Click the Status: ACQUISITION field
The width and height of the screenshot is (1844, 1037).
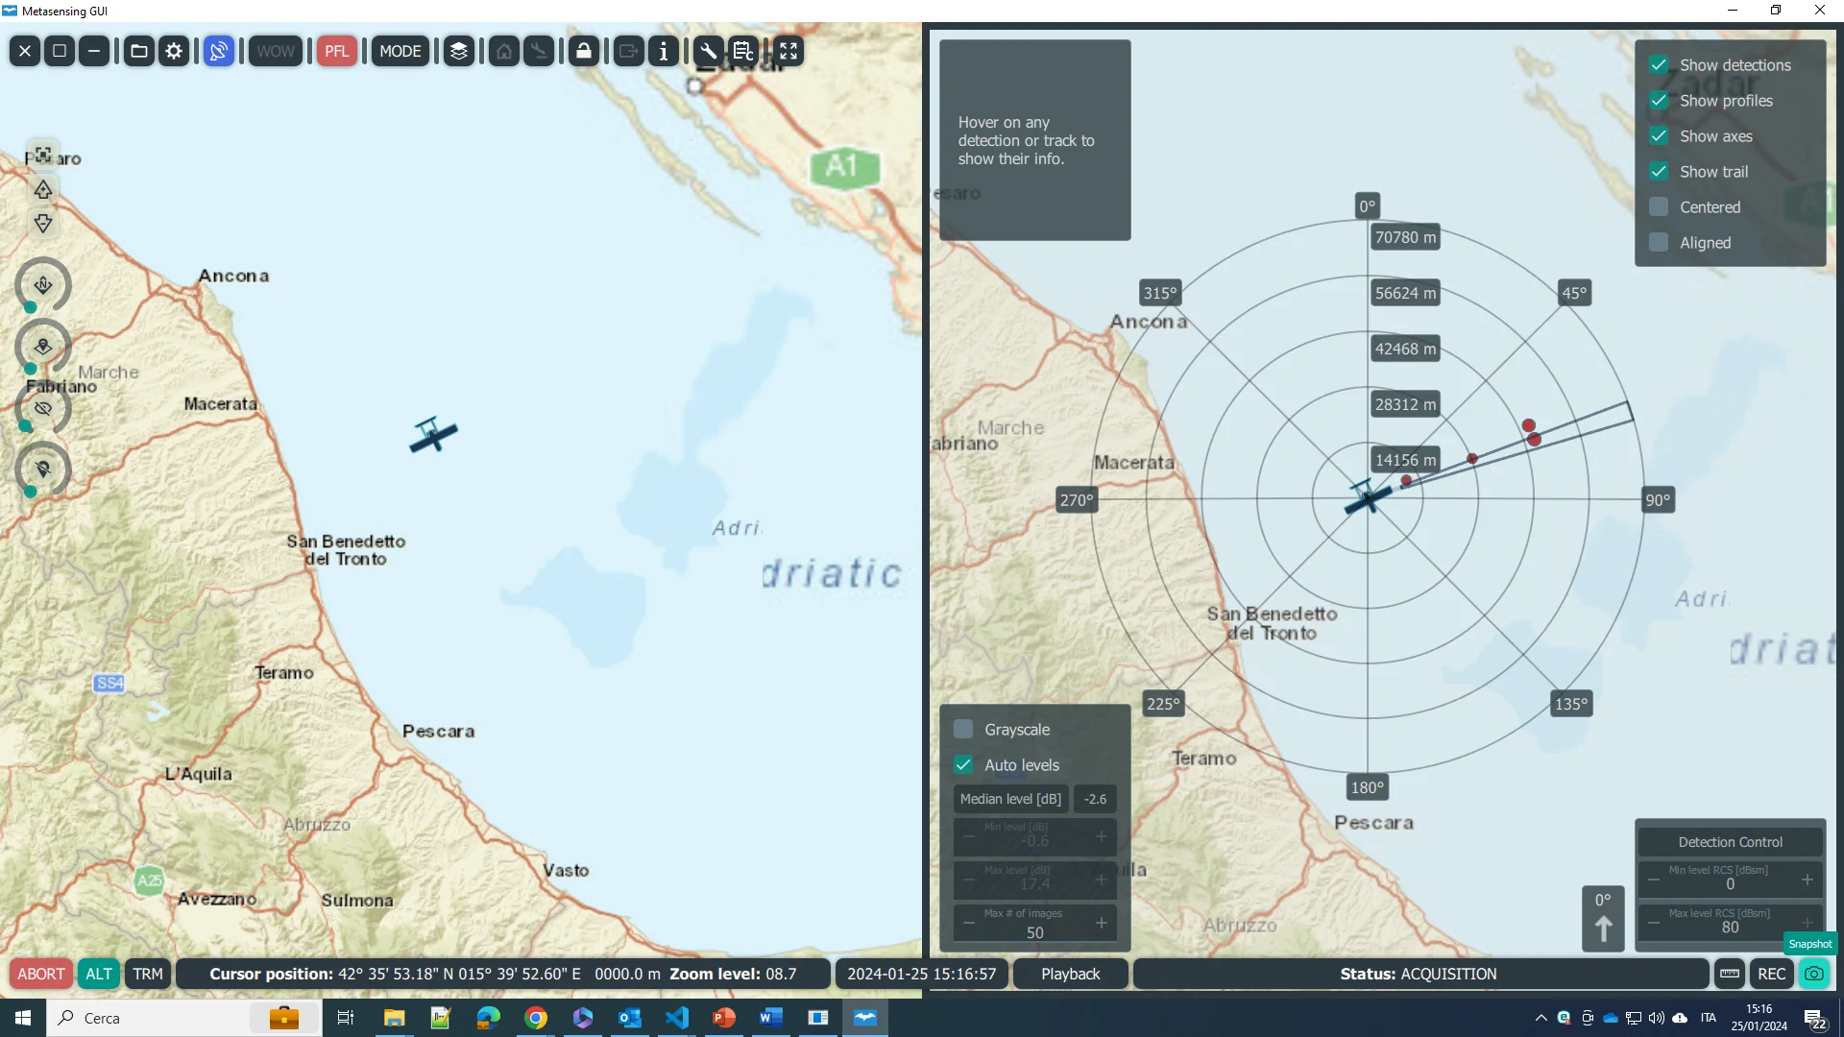[x=1419, y=974]
